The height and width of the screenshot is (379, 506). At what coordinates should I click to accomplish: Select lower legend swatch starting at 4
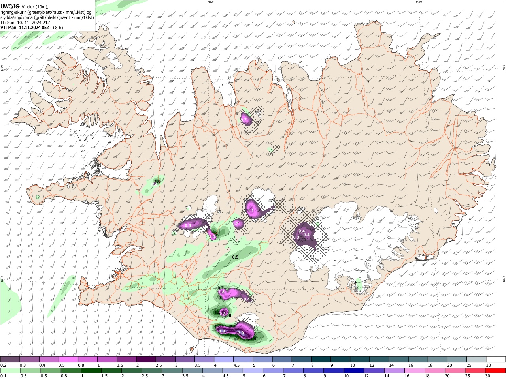(x=212, y=370)
